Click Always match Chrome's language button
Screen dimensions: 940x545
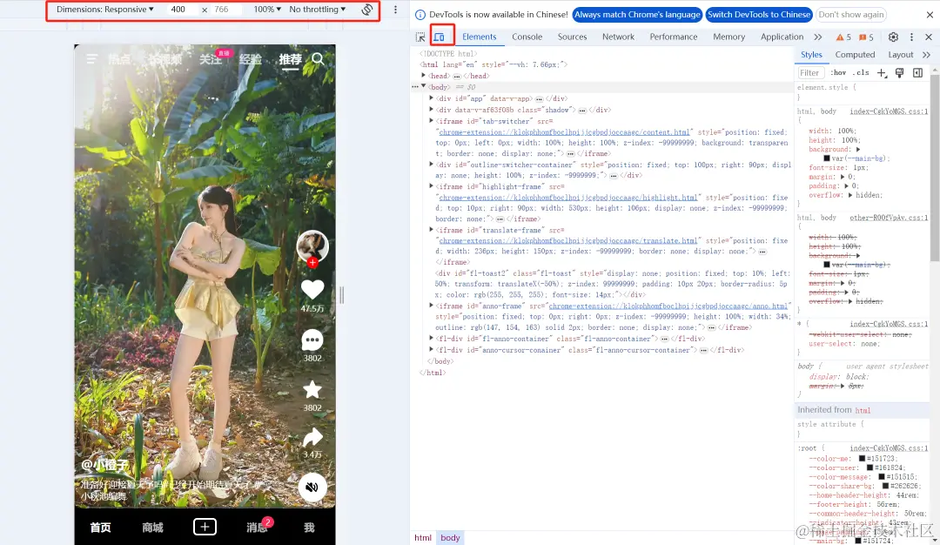[637, 15]
